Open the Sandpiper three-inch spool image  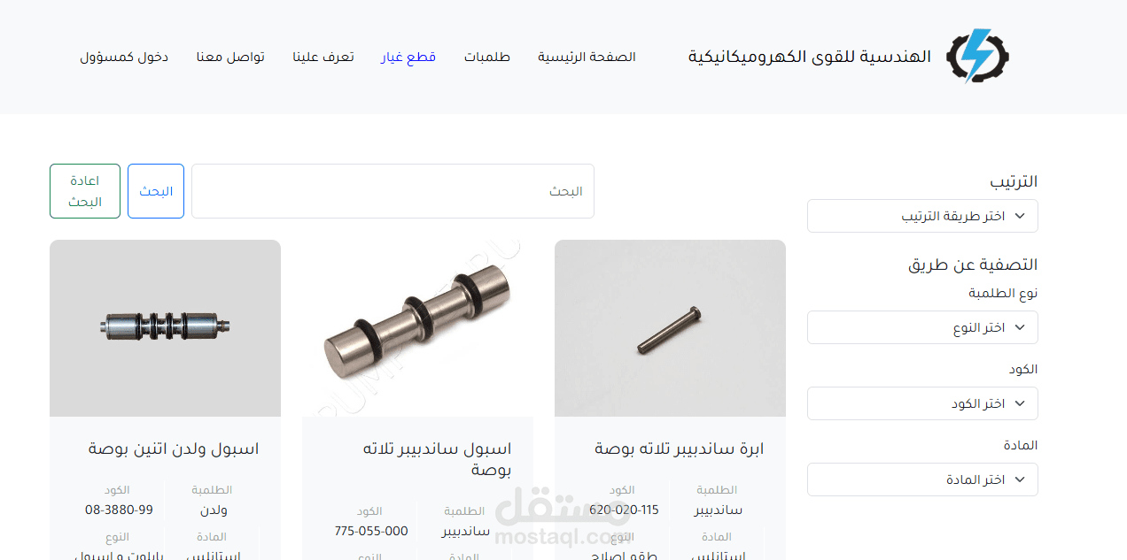tap(417, 328)
